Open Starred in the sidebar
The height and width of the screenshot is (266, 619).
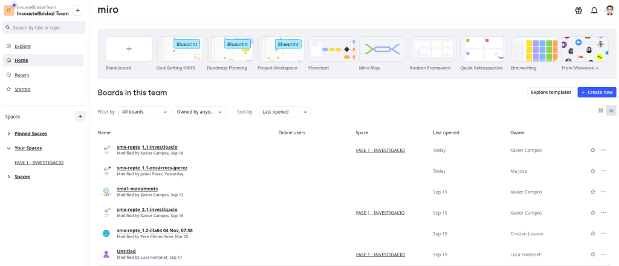point(22,89)
